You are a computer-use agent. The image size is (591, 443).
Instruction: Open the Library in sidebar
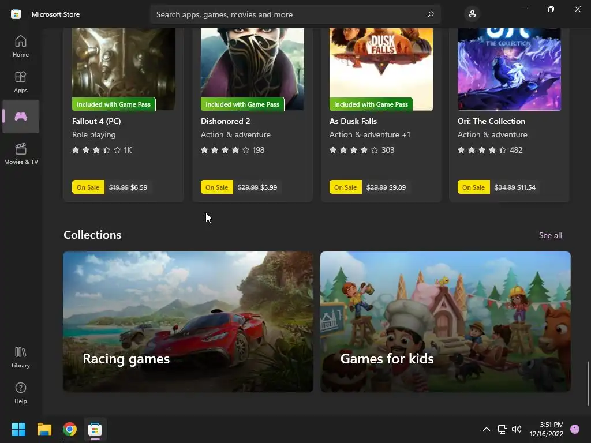click(x=21, y=358)
